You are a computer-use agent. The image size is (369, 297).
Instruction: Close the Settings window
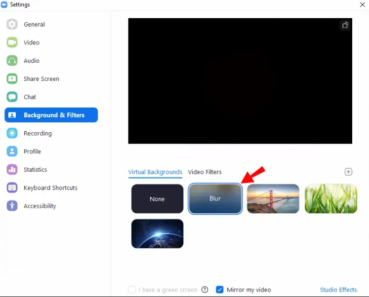[x=363, y=4]
